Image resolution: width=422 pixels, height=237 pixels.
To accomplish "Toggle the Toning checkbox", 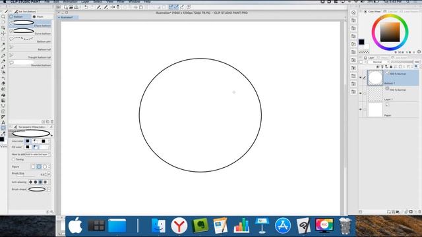I will click(x=13, y=159).
